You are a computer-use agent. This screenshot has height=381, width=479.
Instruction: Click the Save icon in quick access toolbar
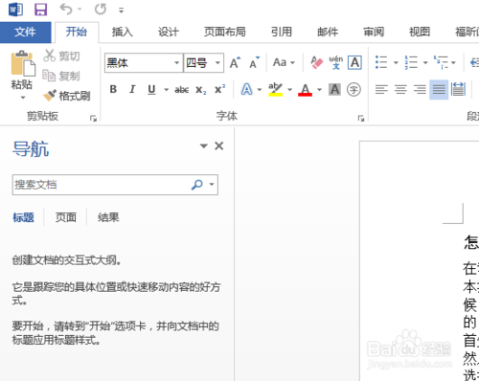[41, 10]
